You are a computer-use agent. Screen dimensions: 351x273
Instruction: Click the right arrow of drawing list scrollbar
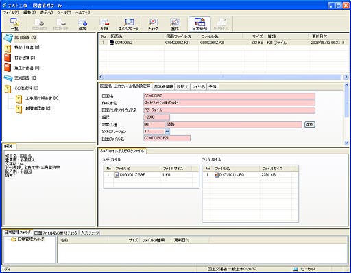click(x=346, y=77)
